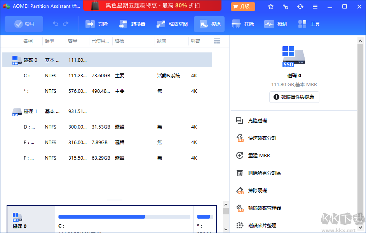
Task: Click the * : partition block in disk map
Action: click(x=205, y=219)
